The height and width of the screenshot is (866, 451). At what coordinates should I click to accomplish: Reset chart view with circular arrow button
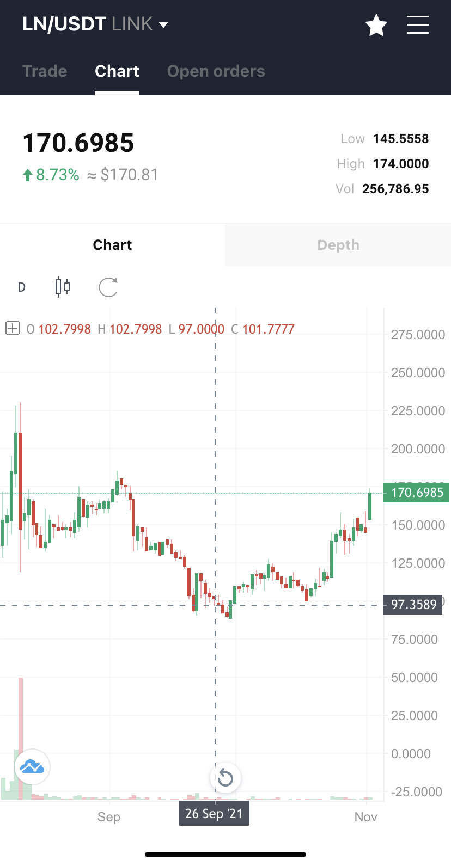click(x=225, y=778)
